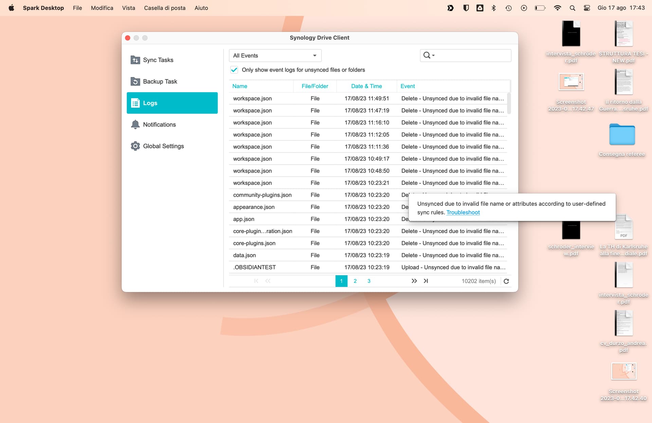Open Sync Tasks in the sidebar
This screenshot has width=652, height=423.
[x=172, y=60]
